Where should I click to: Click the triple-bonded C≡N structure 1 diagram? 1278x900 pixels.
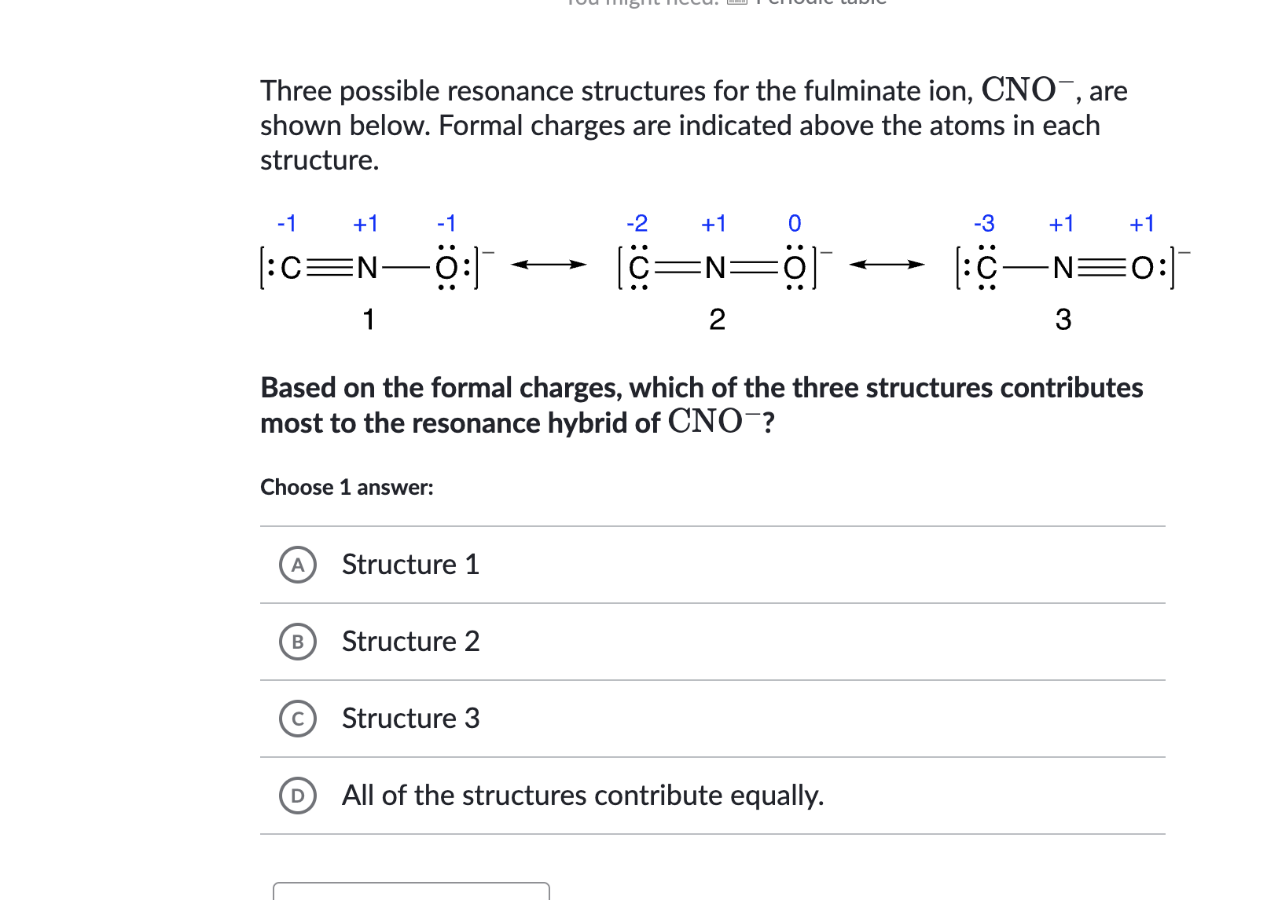click(x=368, y=268)
